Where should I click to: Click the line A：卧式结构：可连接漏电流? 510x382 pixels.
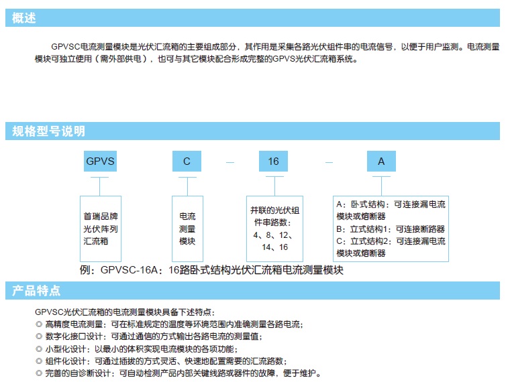tap(391, 204)
